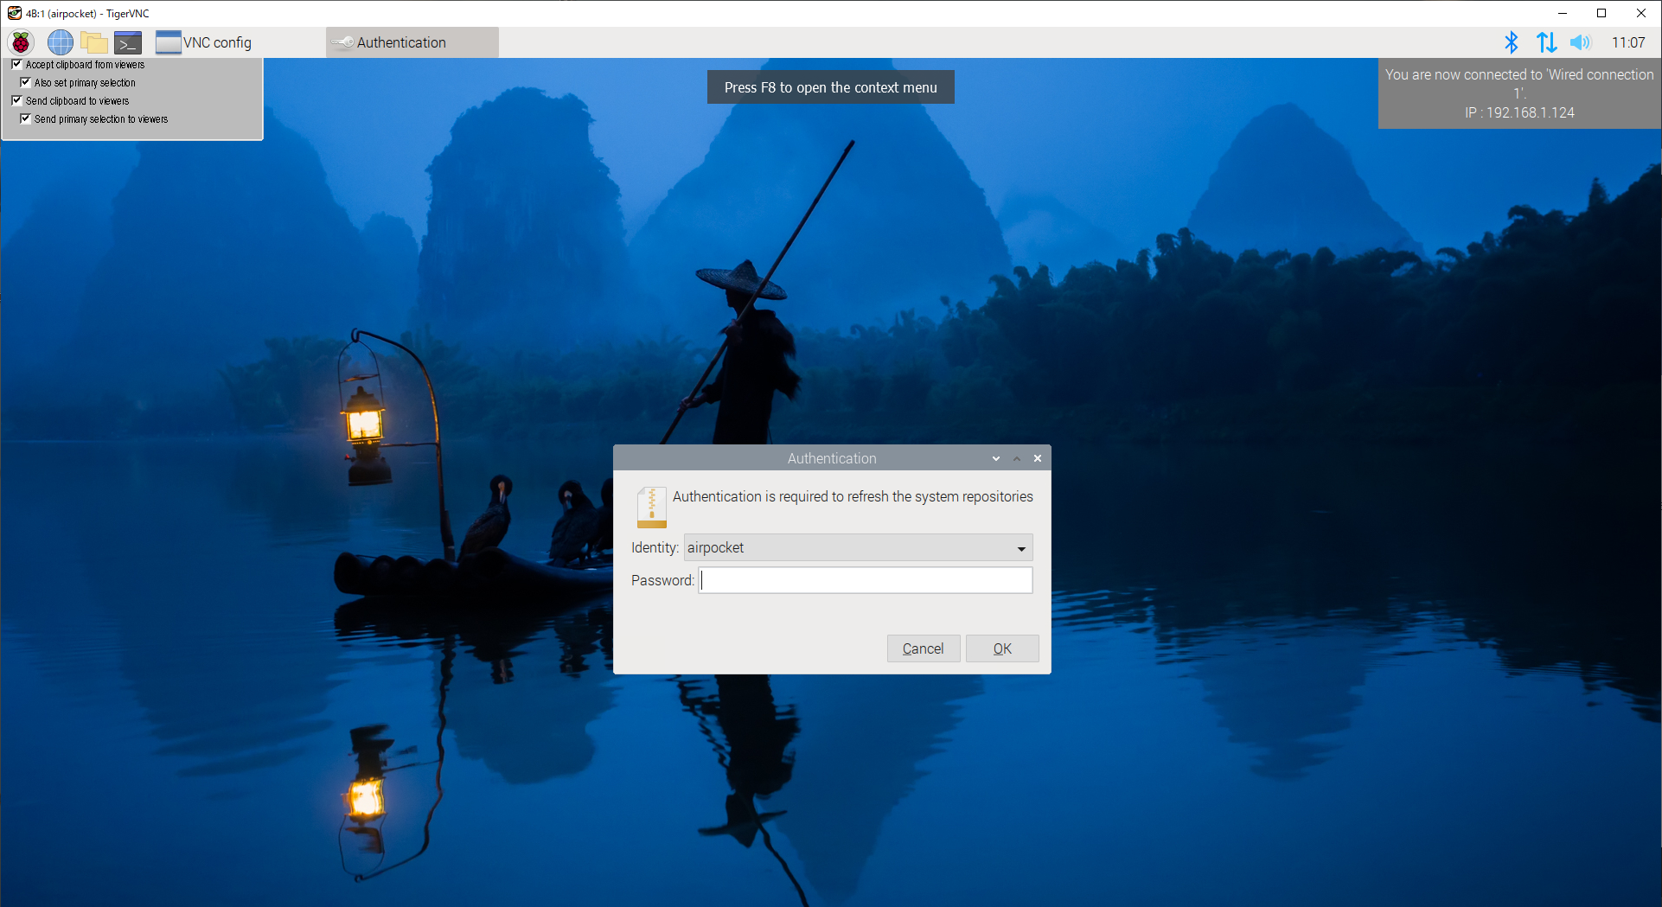Click the up chevron in dialog titlebar
This screenshot has height=907, width=1662.
pyautogui.click(x=1017, y=458)
